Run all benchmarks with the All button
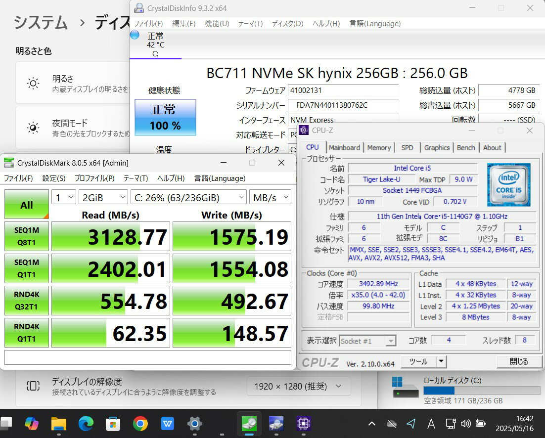 click(27, 205)
